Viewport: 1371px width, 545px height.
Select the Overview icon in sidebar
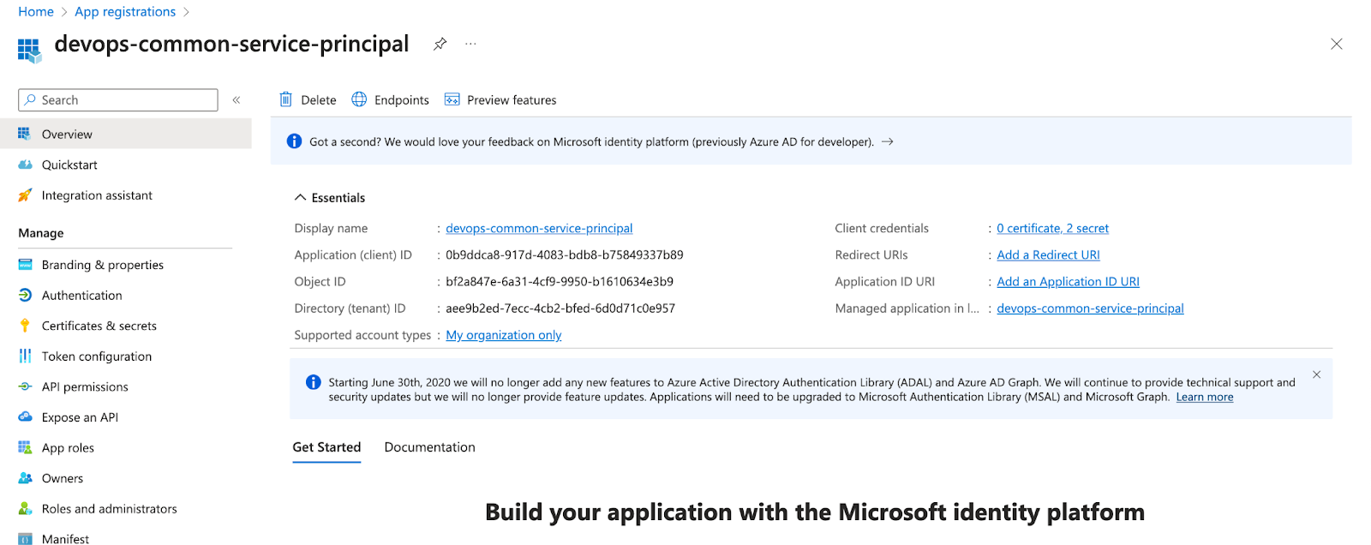25,134
